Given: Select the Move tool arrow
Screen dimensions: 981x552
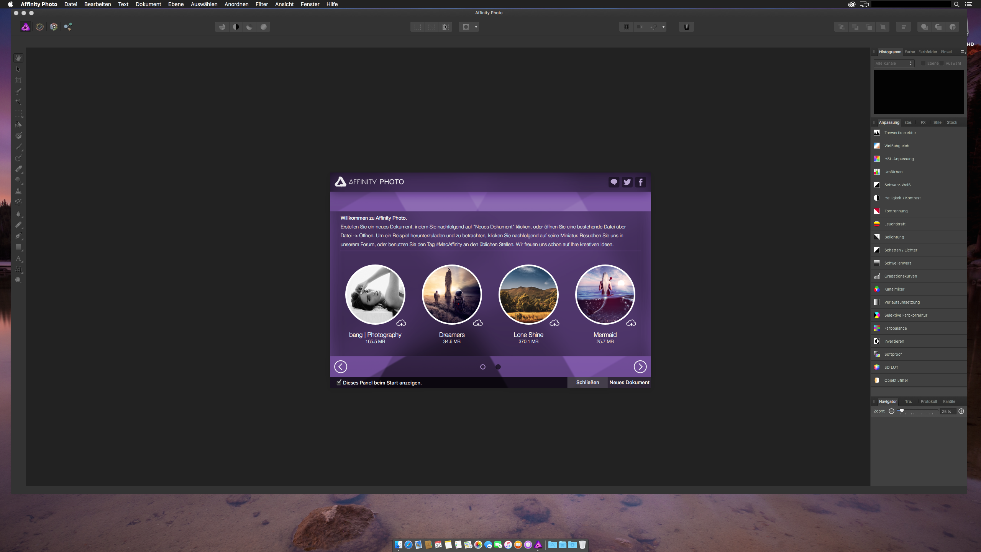Looking at the screenshot, I should (18, 69).
